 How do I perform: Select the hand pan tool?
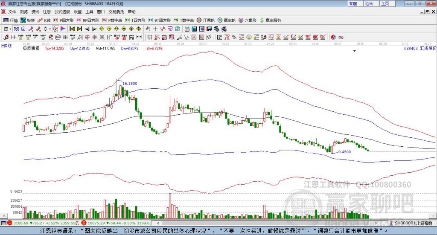click(x=148, y=29)
